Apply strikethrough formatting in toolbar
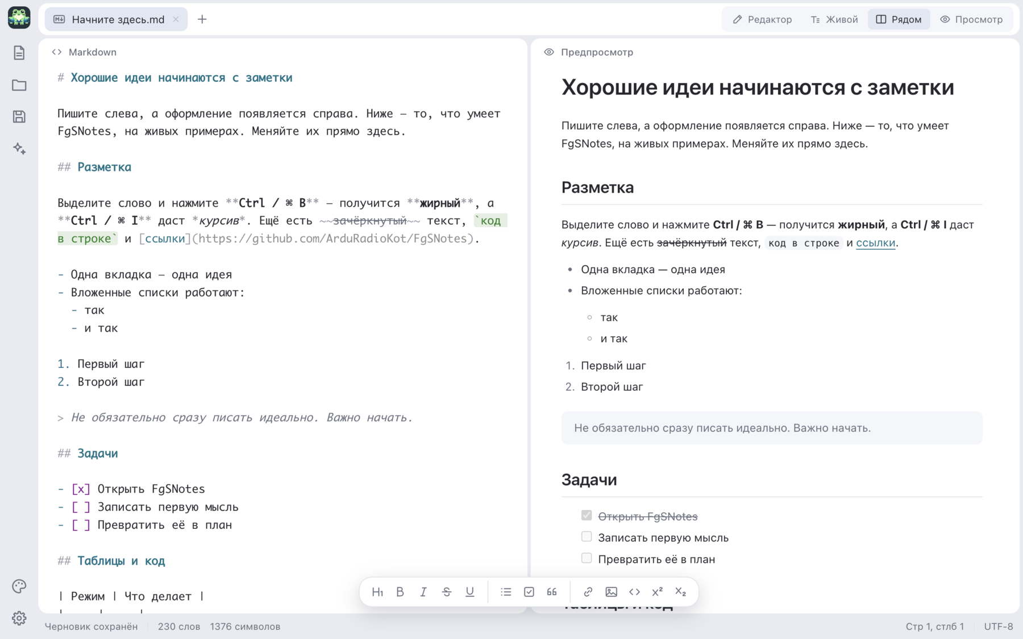This screenshot has width=1023, height=639. point(447,592)
